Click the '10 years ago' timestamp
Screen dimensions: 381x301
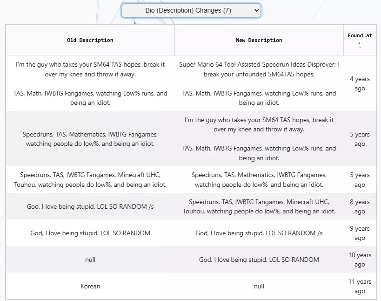[x=360, y=260]
